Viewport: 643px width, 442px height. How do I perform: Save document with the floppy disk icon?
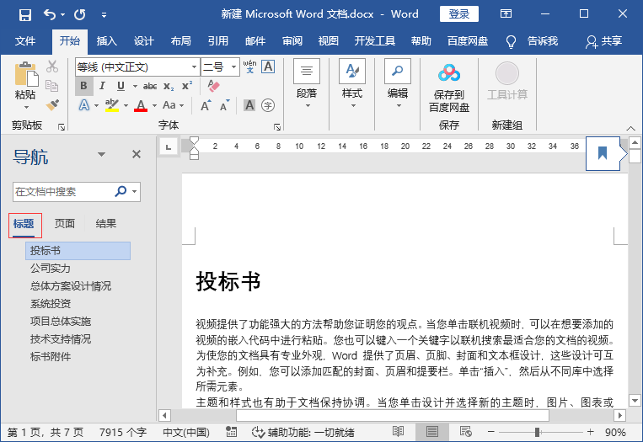click(x=25, y=15)
